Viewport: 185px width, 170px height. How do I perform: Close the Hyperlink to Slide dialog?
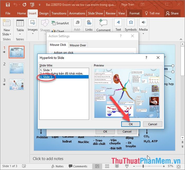(158, 58)
